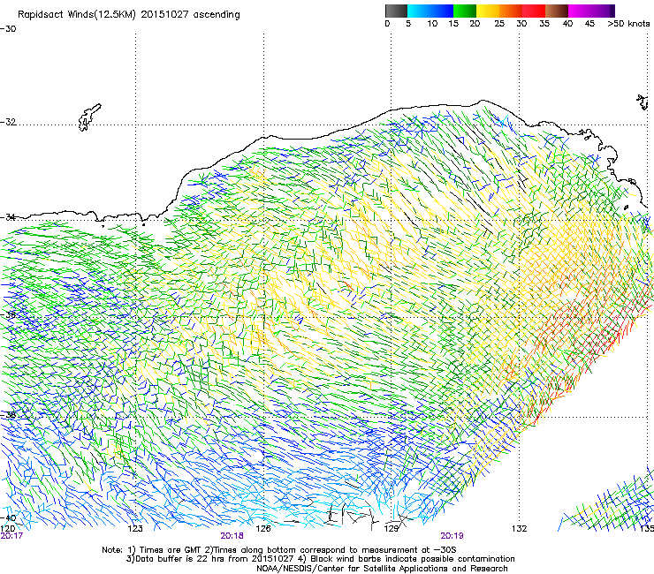Click the purple 20:17 time label
Viewport: 654px width, 574px height.
click(11, 536)
